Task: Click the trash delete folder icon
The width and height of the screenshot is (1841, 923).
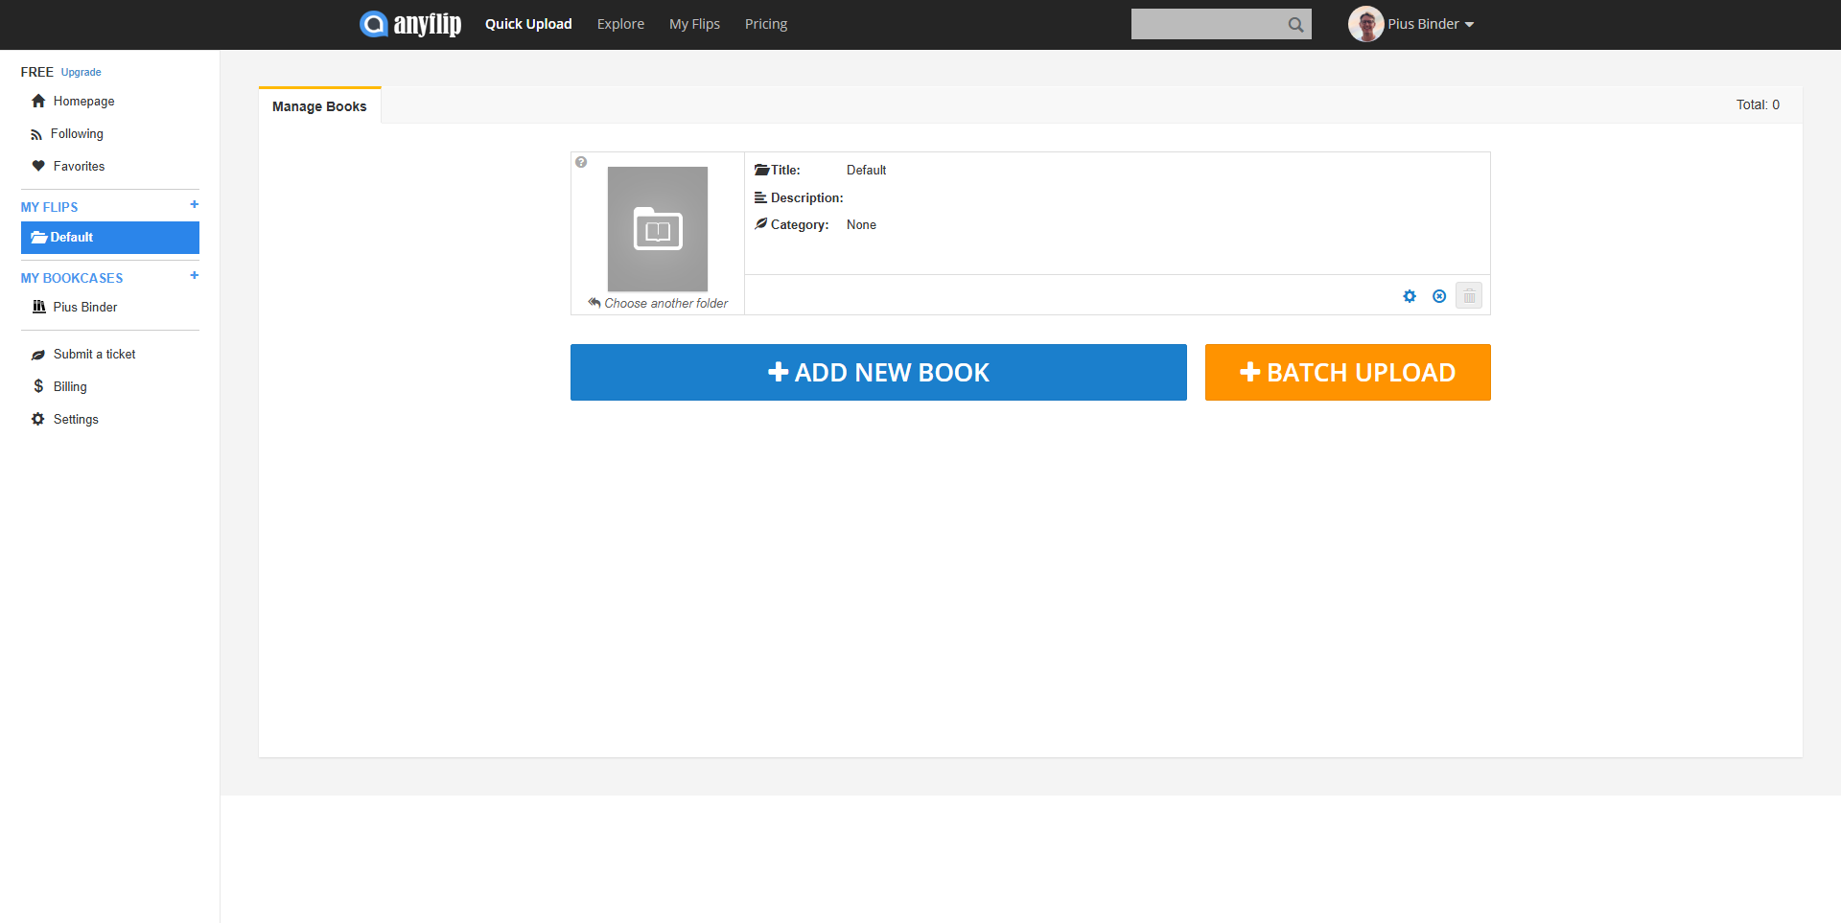Action: 1468,296
